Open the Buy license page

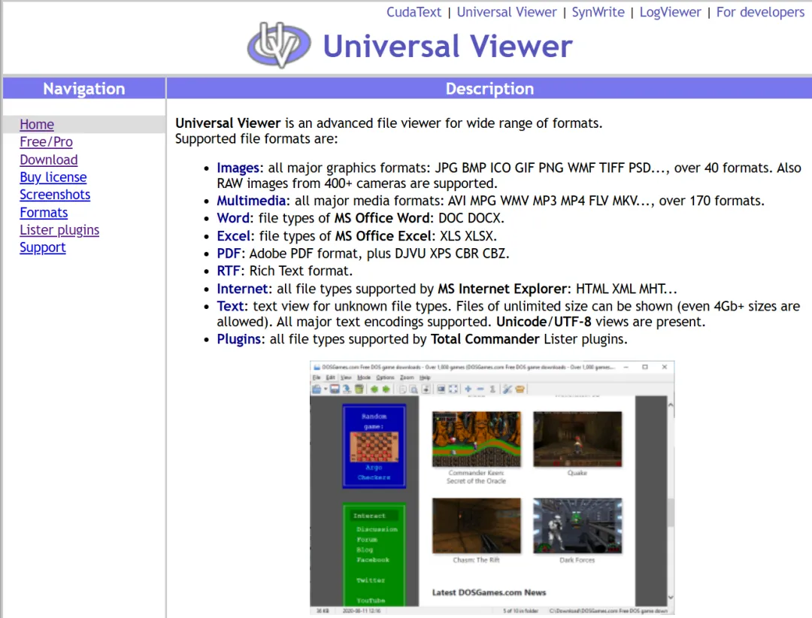click(53, 177)
